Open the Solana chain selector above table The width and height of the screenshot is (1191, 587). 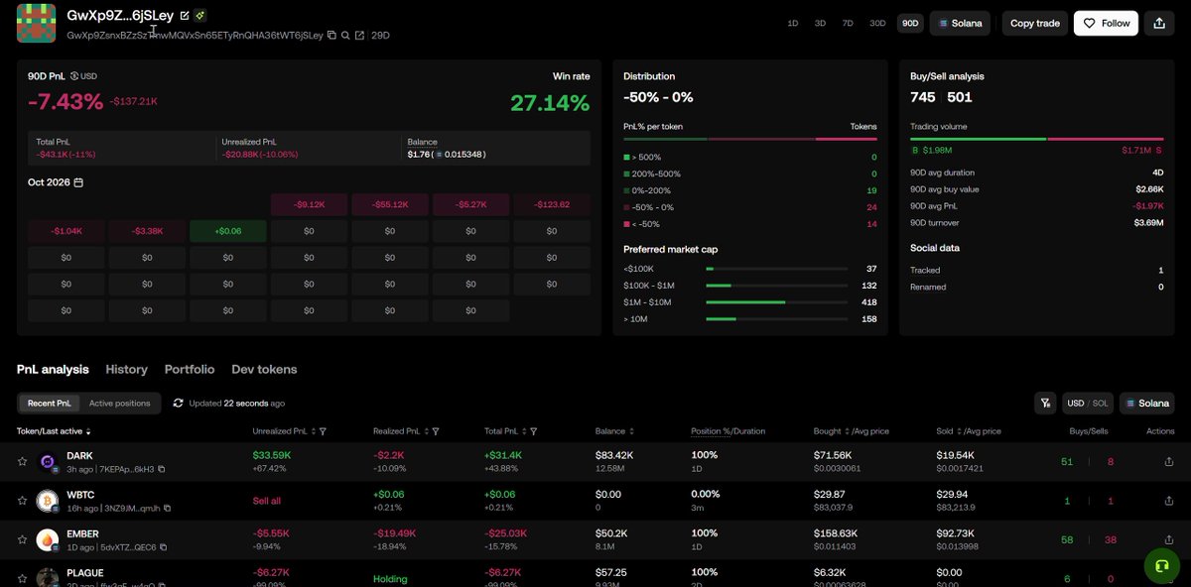(x=1147, y=404)
